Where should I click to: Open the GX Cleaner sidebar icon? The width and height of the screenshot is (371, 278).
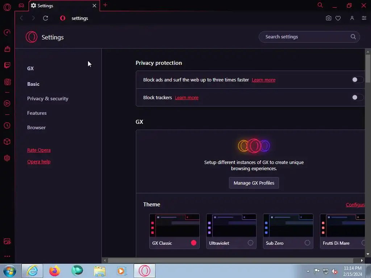pyautogui.click(x=7, y=49)
